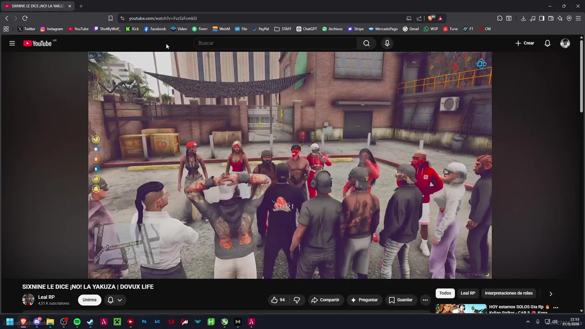The image size is (585, 329).
Task: Open Brave Rewards triangle icon
Action: pos(440,18)
